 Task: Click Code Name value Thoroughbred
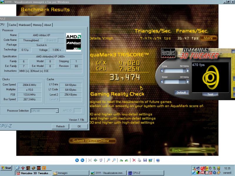(31, 40)
